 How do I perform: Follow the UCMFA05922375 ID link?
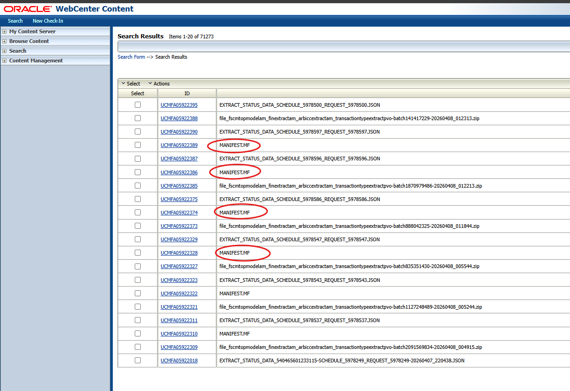point(179,199)
